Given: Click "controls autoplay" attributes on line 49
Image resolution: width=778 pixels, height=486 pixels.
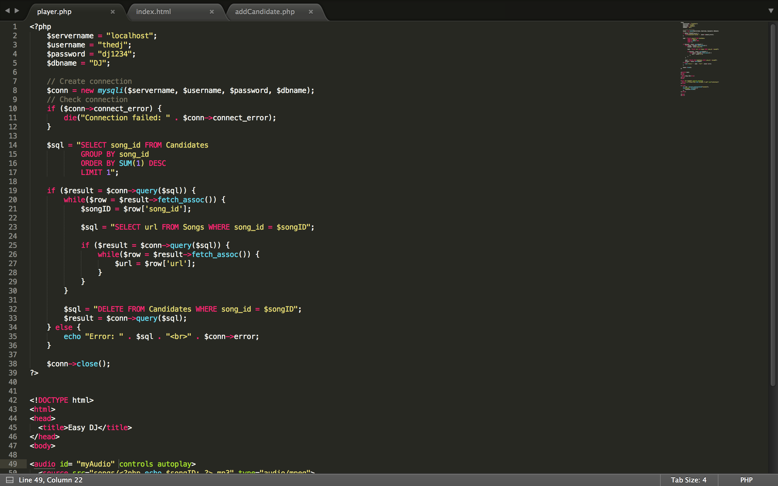Looking at the screenshot, I should 155,464.
